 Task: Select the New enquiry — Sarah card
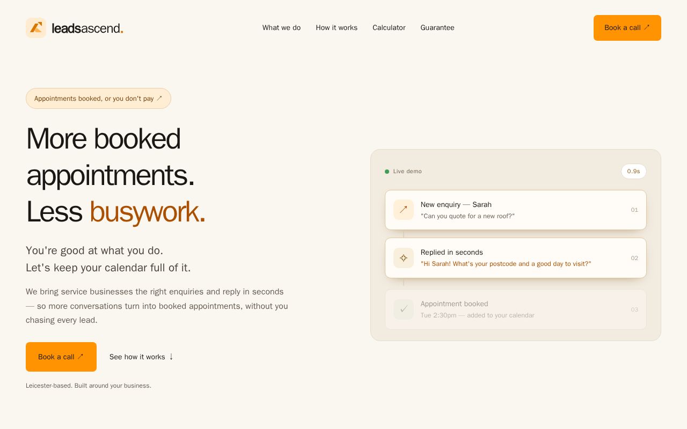516,210
